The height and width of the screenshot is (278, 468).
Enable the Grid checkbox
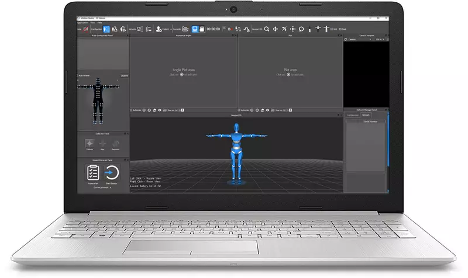(332, 29)
